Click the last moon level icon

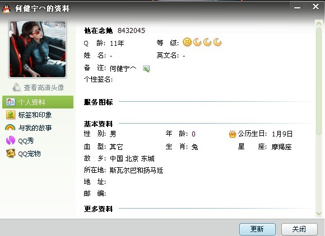217,42
